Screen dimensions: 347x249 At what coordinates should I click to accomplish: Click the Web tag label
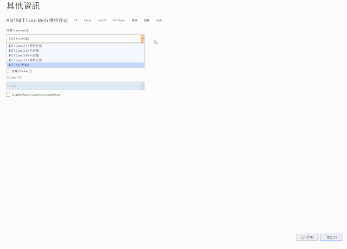pyautogui.click(x=159, y=20)
